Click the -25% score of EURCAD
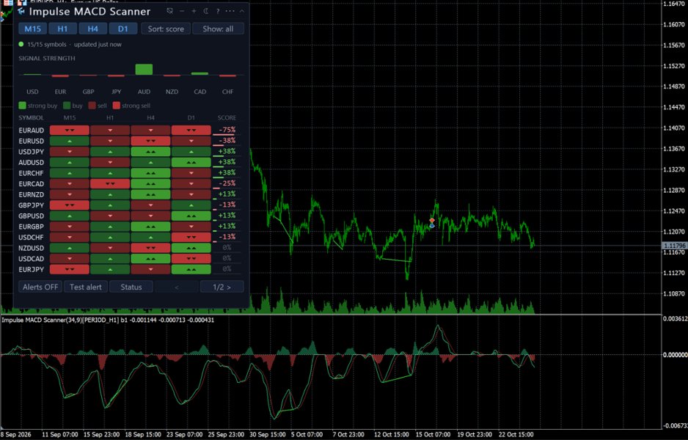This screenshot has width=688, height=440. (x=227, y=183)
